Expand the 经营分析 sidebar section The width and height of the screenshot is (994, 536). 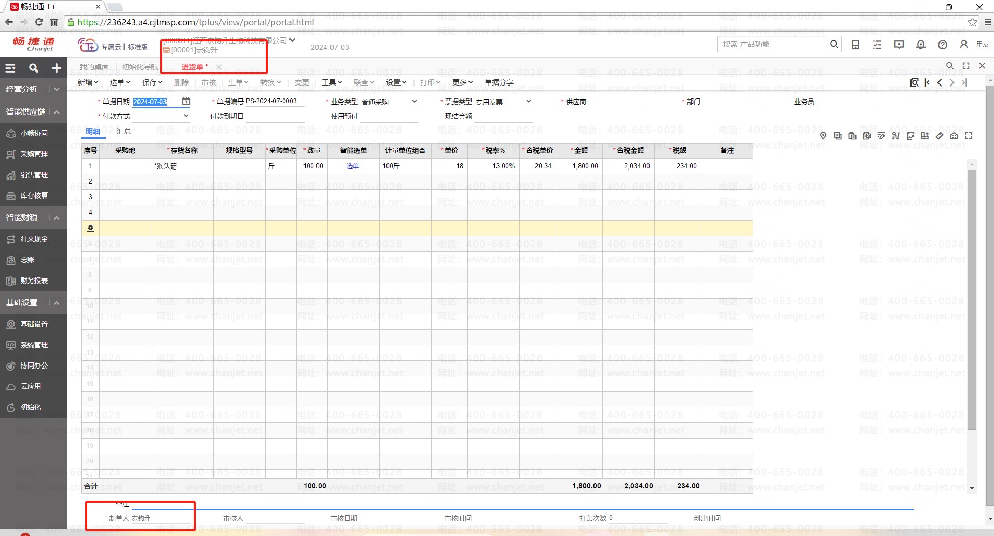pos(57,89)
